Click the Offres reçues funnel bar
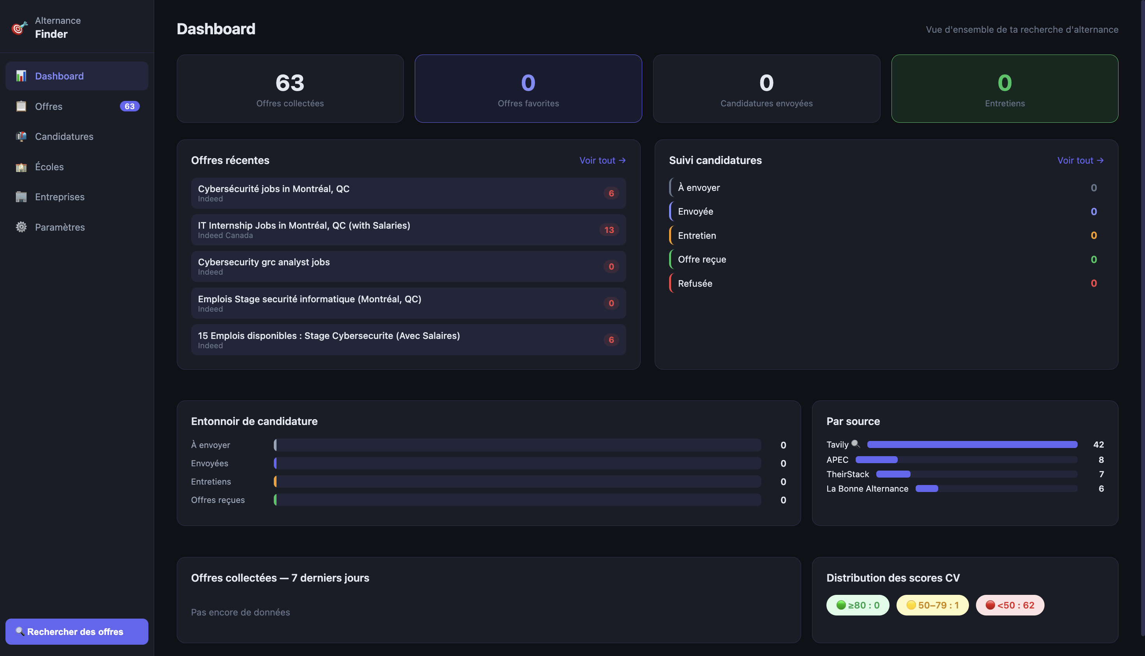 click(x=518, y=500)
